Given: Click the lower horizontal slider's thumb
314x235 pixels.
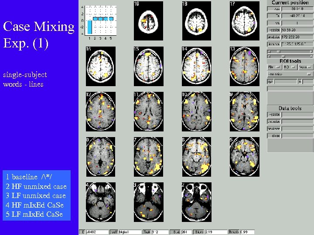Looking at the screenshot, I should (x=283, y=56).
